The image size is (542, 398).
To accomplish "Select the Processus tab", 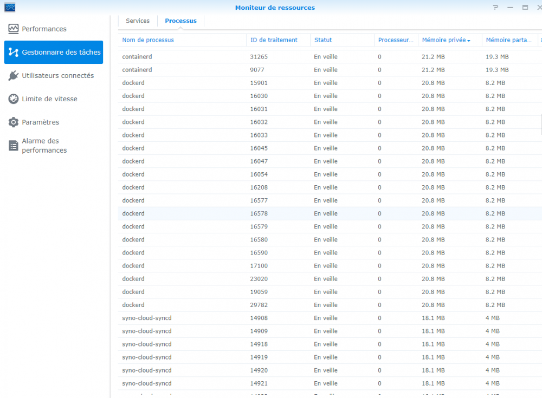I will [x=180, y=21].
